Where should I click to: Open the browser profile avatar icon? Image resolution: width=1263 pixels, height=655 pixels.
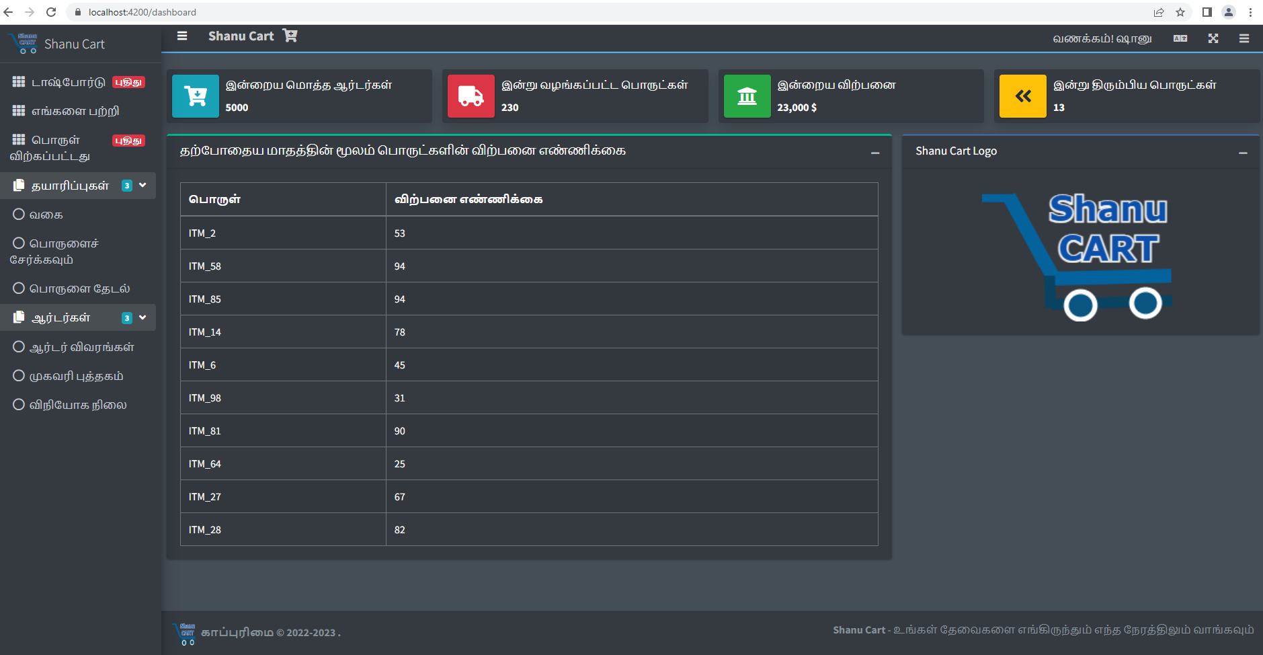[x=1229, y=12]
